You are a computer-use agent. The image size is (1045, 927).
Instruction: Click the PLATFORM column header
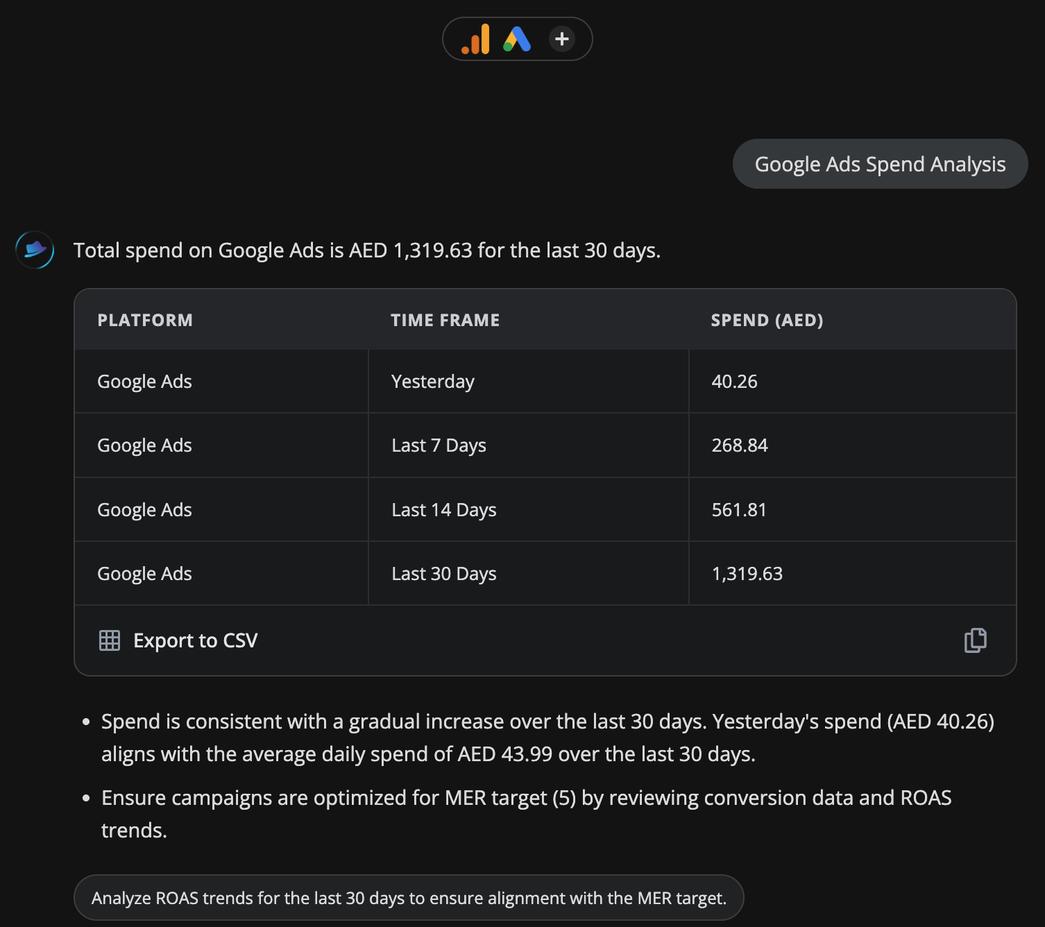tap(145, 320)
